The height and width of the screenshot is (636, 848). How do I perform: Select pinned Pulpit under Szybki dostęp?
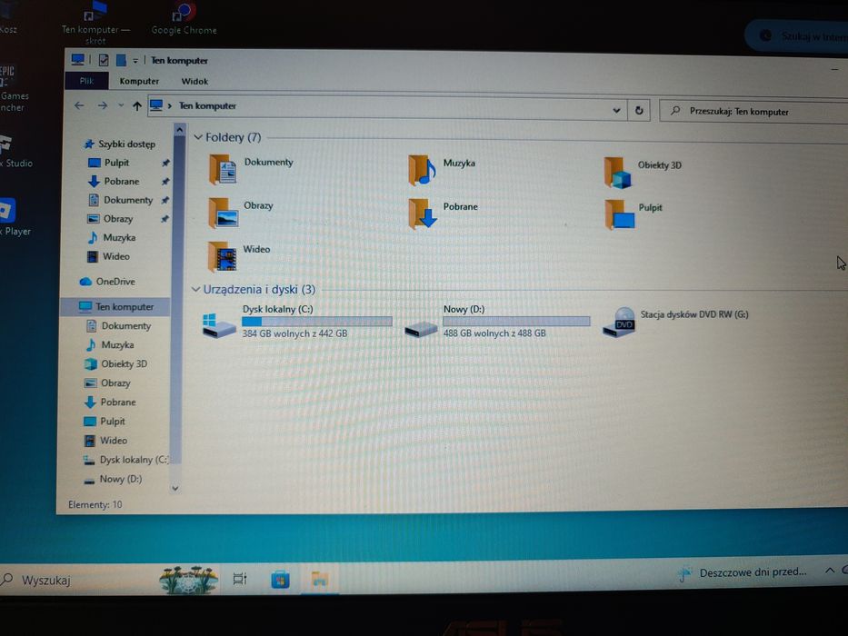pyautogui.click(x=109, y=163)
